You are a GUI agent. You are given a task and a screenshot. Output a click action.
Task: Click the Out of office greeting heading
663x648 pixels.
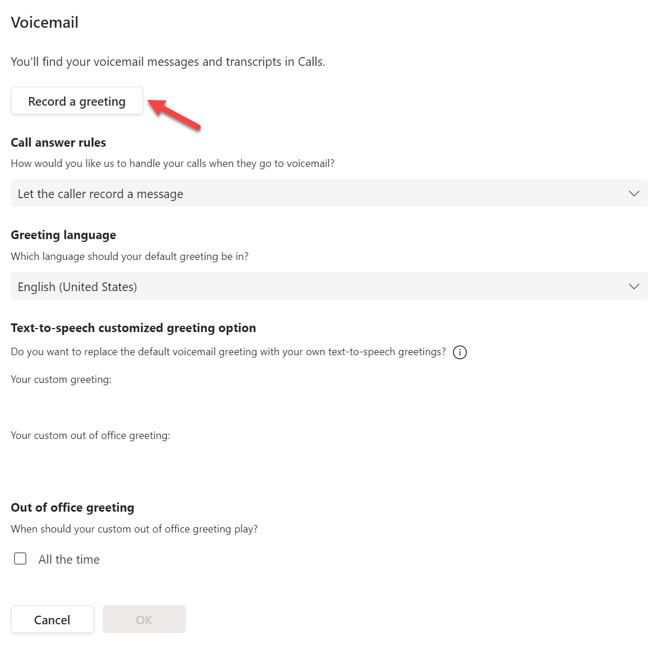[x=72, y=508]
